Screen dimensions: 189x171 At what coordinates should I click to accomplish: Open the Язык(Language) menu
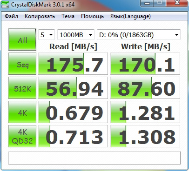point(130,16)
